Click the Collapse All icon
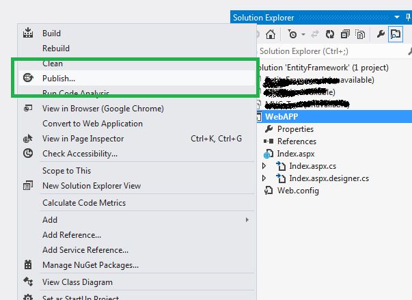Viewport: 412px width, 300px height. 344,33
